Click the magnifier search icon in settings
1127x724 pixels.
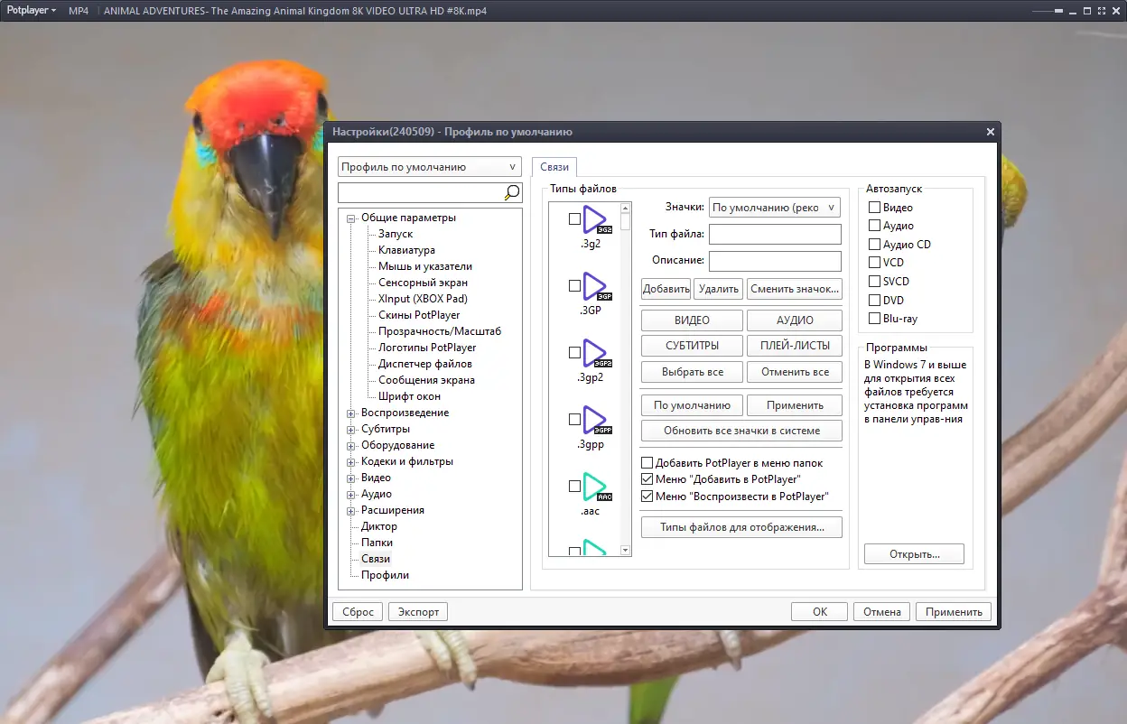tap(512, 192)
